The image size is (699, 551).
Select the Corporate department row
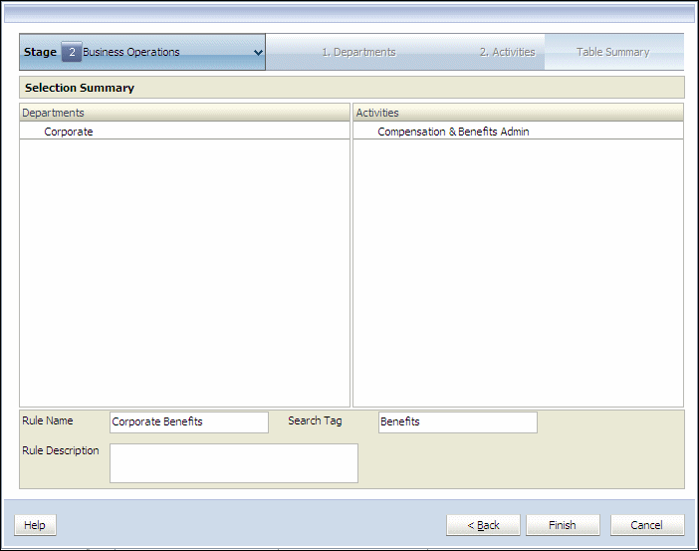[x=184, y=132]
